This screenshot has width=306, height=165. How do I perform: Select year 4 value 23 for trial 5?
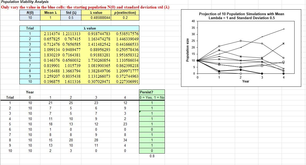coord(125,124)
